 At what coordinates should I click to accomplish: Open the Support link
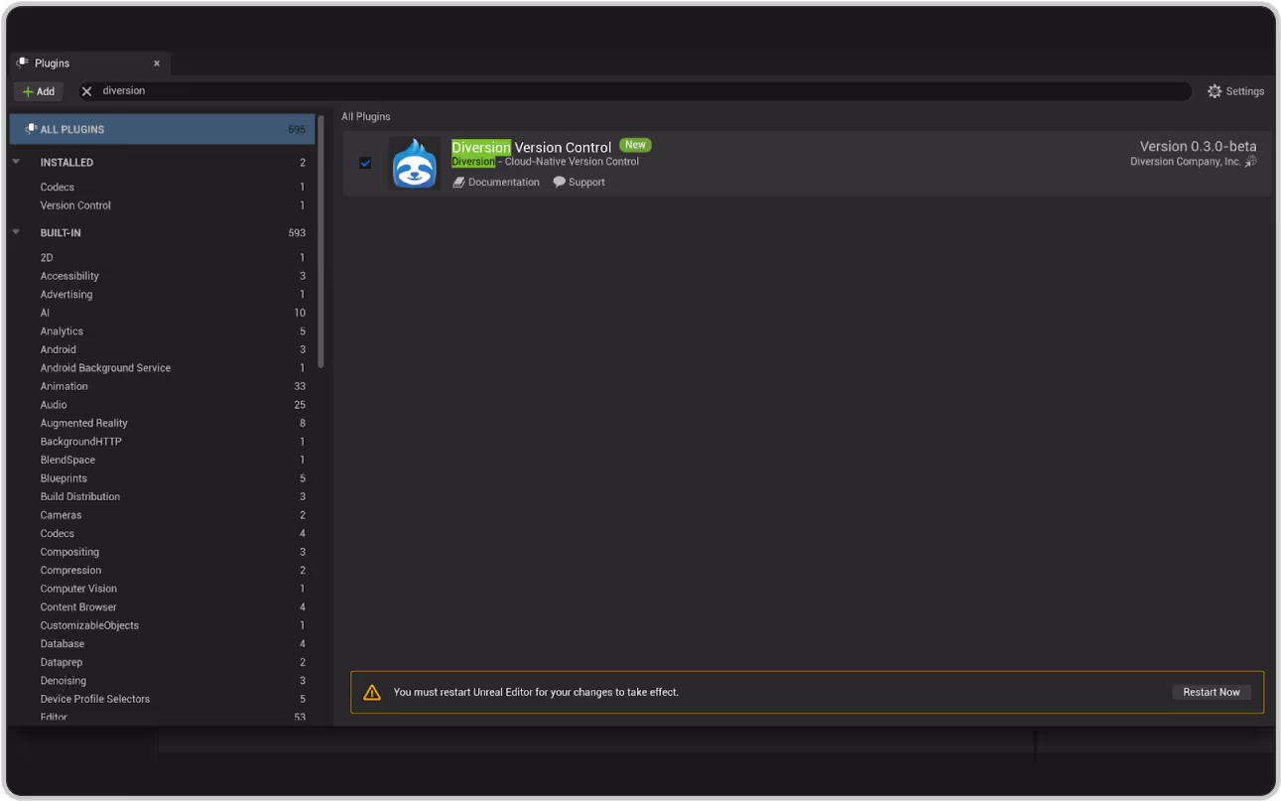(x=578, y=183)
